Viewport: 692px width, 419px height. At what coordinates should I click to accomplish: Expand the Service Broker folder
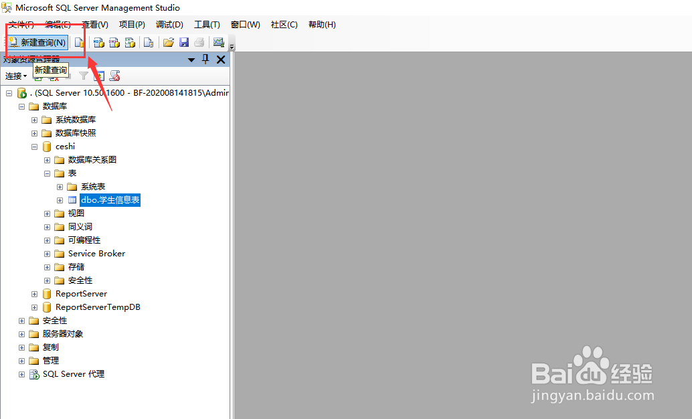48,254
